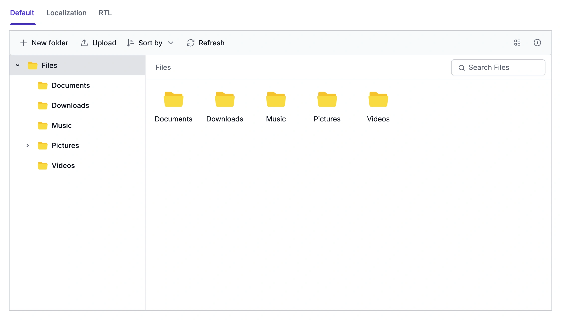The height and width of the screenshot is (320, 561).
Task: Click the New folder button label
Action: [x=50, y=43]
